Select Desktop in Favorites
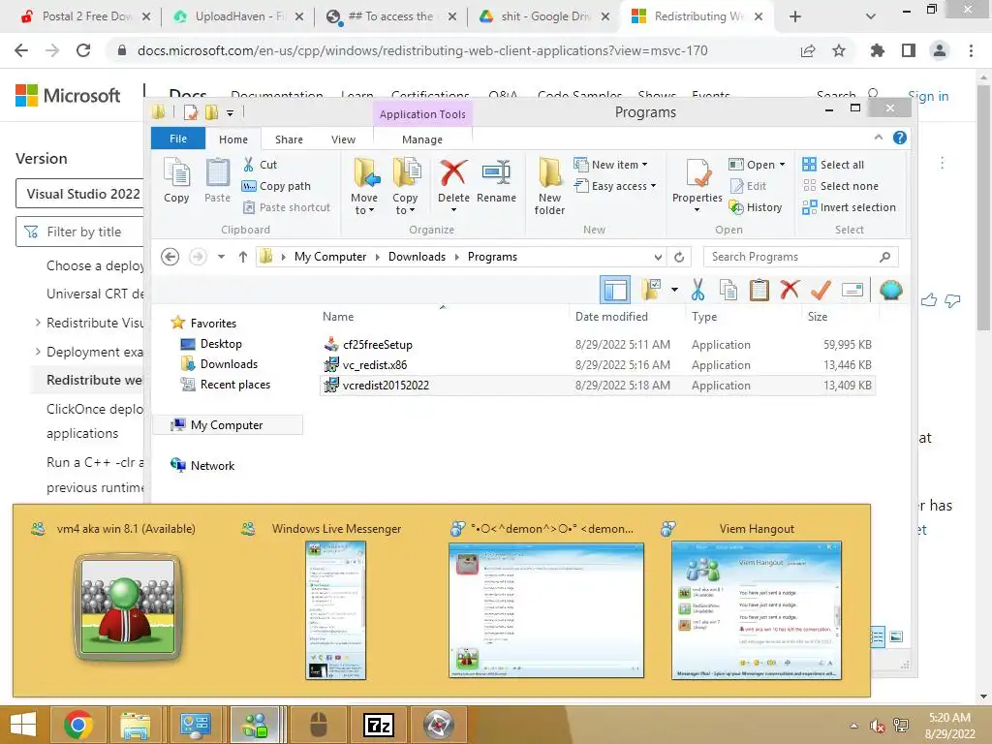992x744 pixels. click(x=221, y=344)
